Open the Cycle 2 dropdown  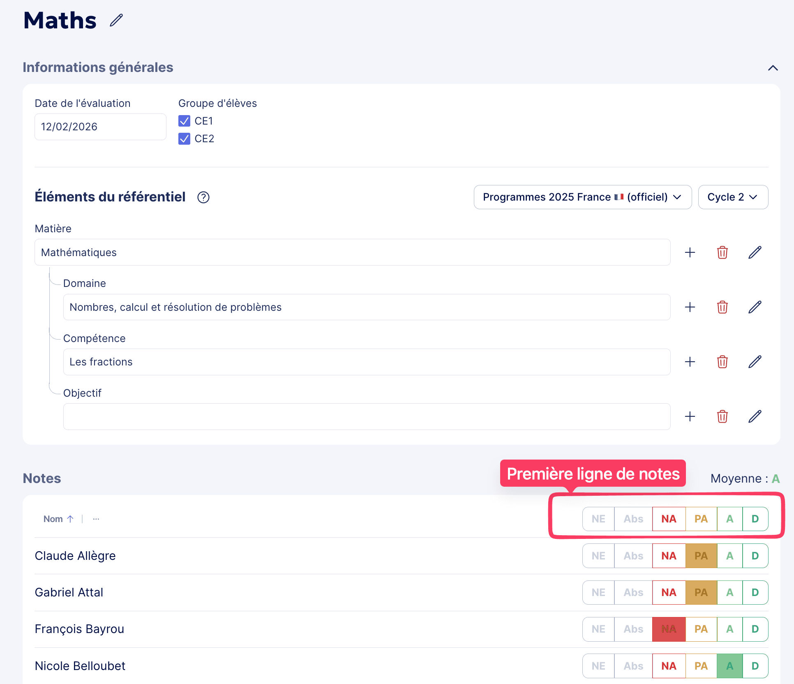pos(733,197)
